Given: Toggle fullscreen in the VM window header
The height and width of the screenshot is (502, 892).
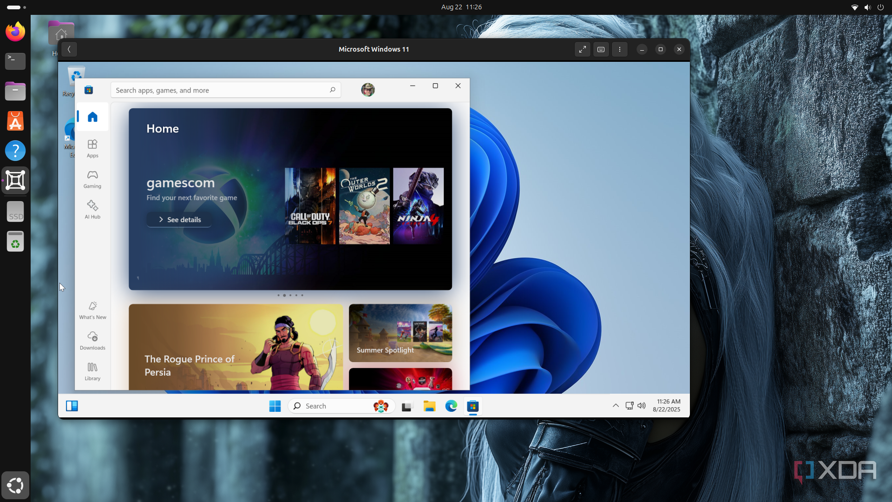Looking at the screenshot, I should 583,49.
